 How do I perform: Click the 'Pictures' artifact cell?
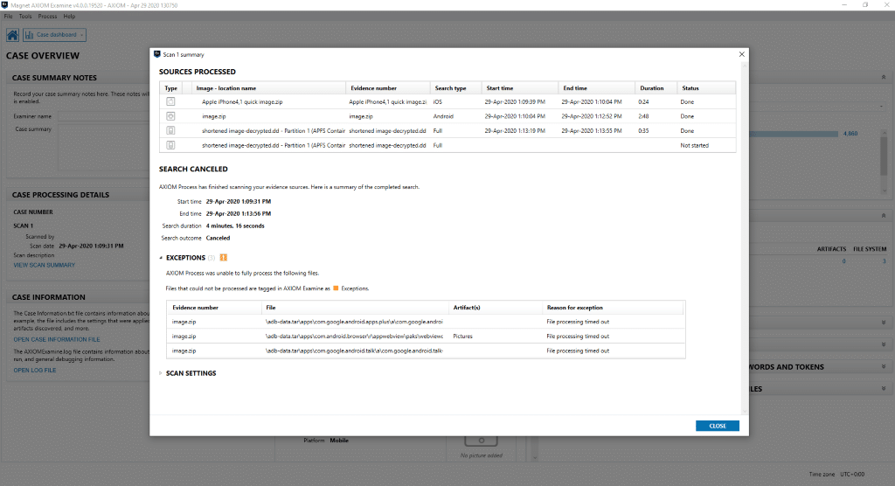tap(463, 337)
